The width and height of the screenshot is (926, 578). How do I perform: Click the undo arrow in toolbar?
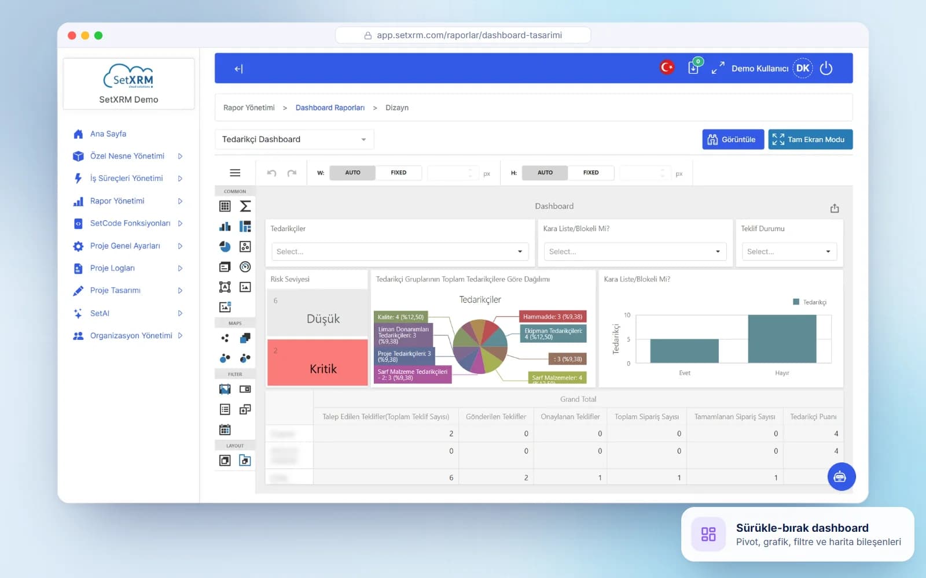(x=271, y=173)
